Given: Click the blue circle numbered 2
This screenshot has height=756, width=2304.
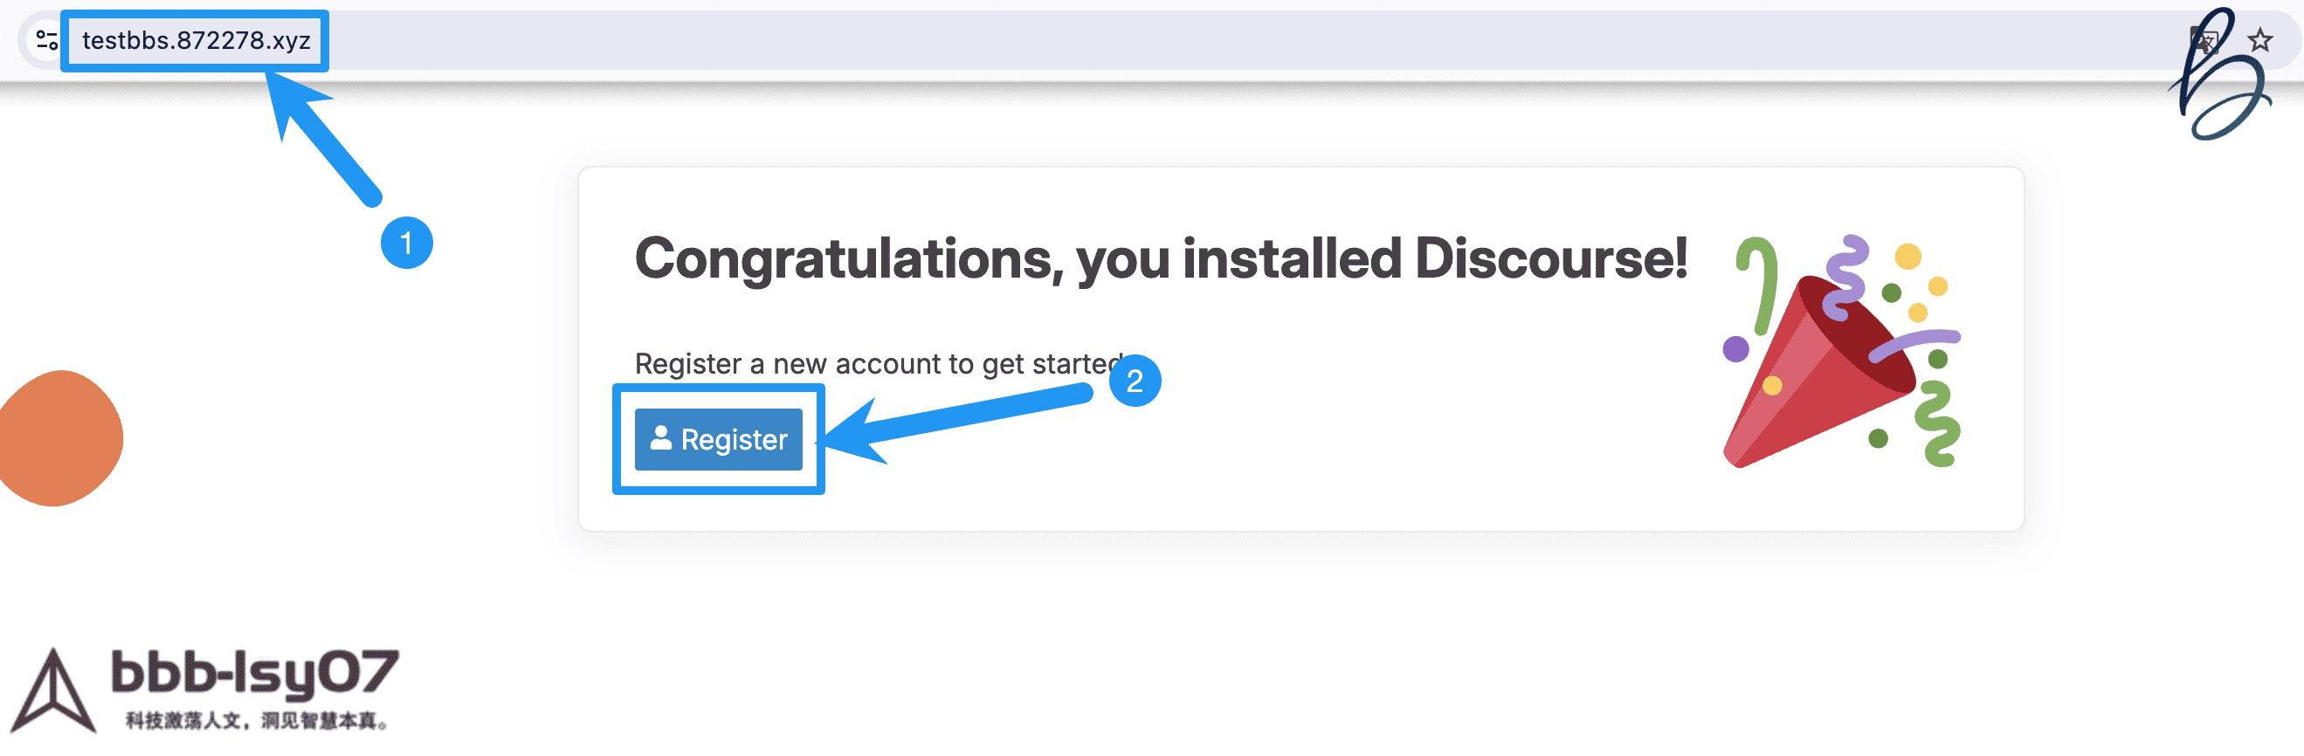Looking at the screenshot, I should pos(1135,381).
